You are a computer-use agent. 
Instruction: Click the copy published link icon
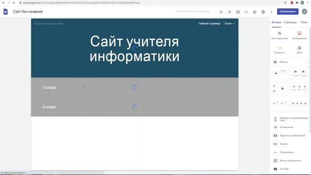click(x=246, y=12)
